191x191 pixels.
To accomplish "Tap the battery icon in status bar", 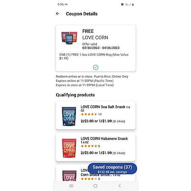I will point(133,4).
